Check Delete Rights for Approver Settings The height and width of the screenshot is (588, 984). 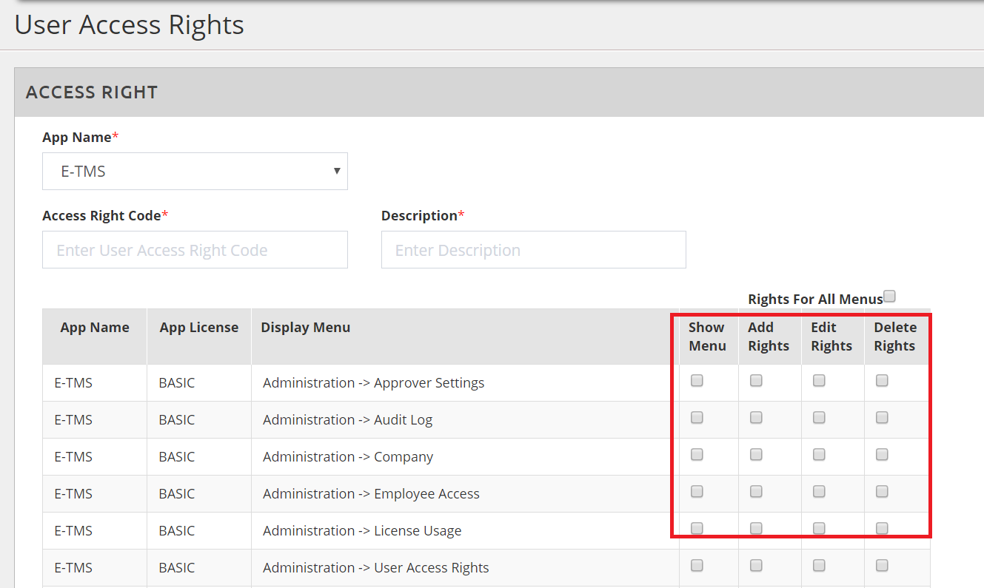pos(882,381)
